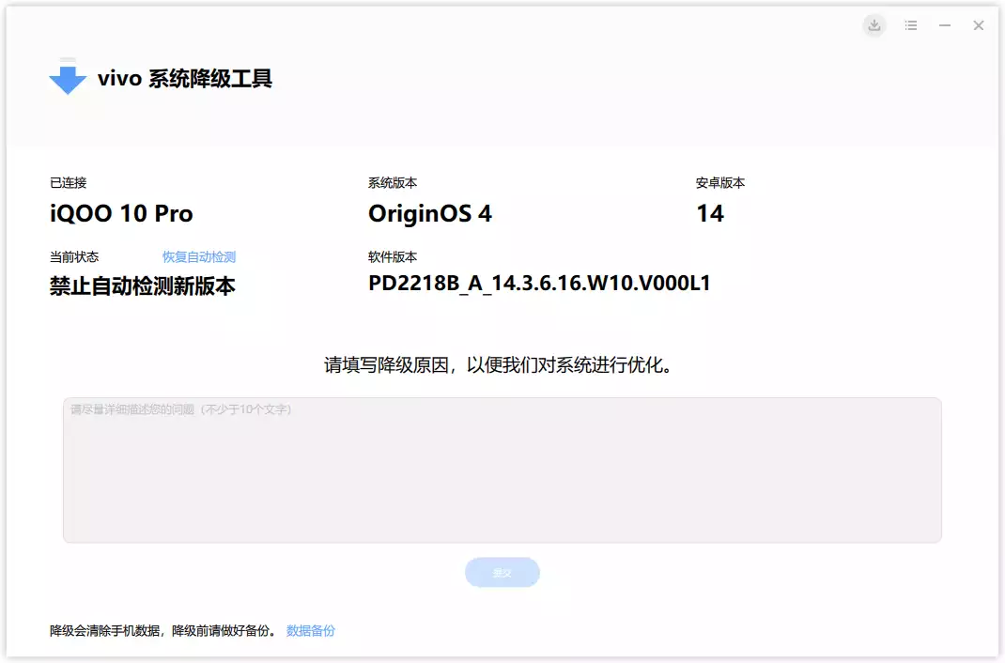
Task: Click the 软件版本 label
Action: (x=393, y=257)
